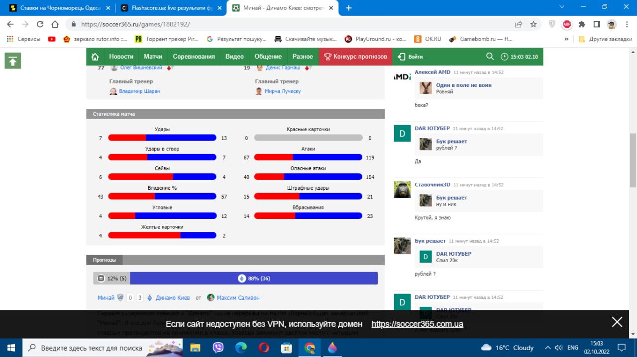637x357 pixels.
Task: Open the Chrome profile avatar
Action: coord(612,24)
